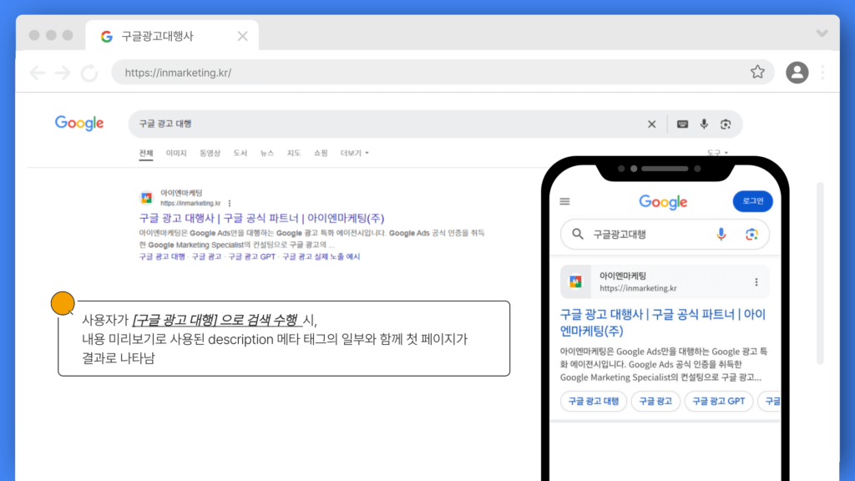Switch to the 이미지 tab

click(176, 154)
